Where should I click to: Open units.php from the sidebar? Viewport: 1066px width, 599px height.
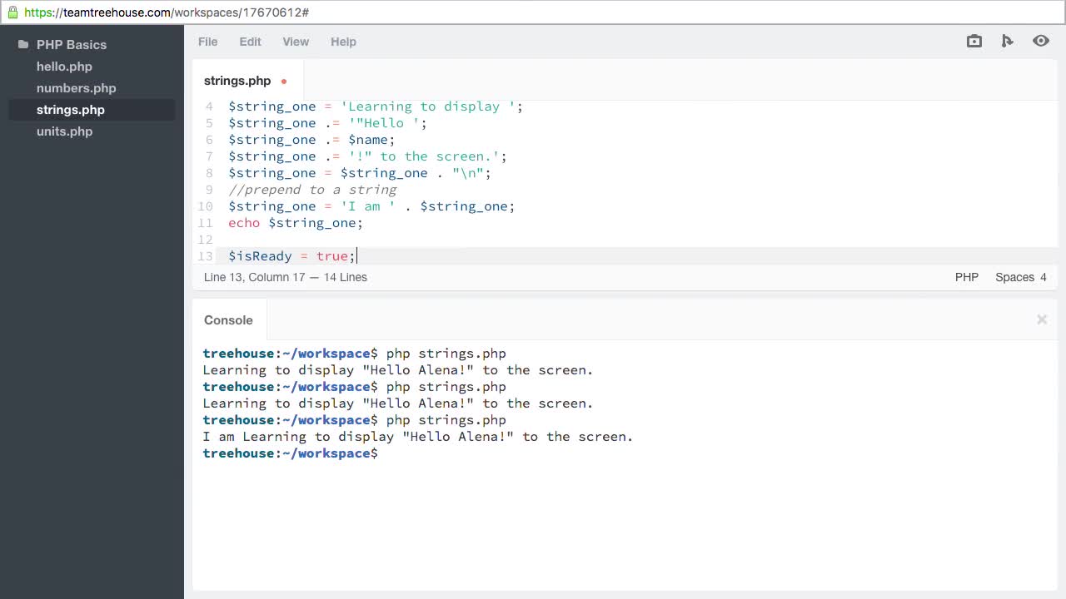[64, 131]
